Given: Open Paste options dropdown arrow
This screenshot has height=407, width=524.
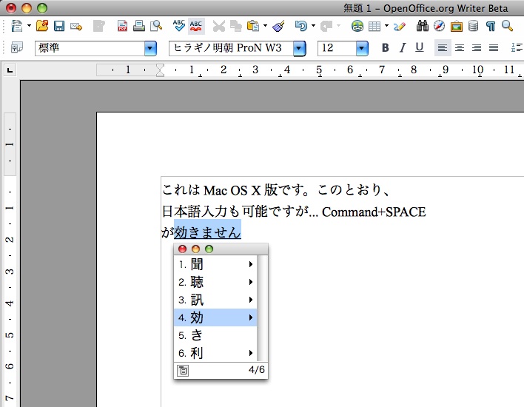Looking at the screenshot, I should pyautogui.click(x=265, y=26).
